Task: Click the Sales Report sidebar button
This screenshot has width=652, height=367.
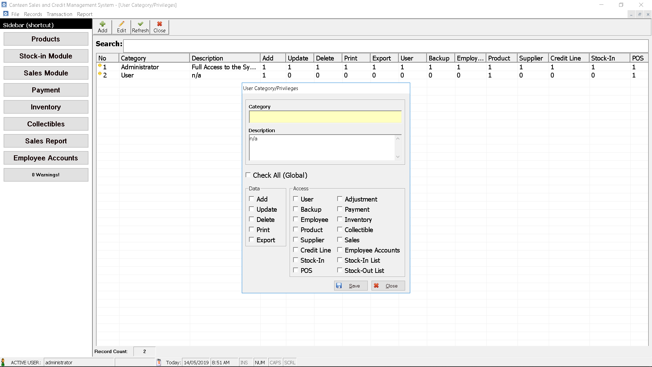Action: point(46,141)
